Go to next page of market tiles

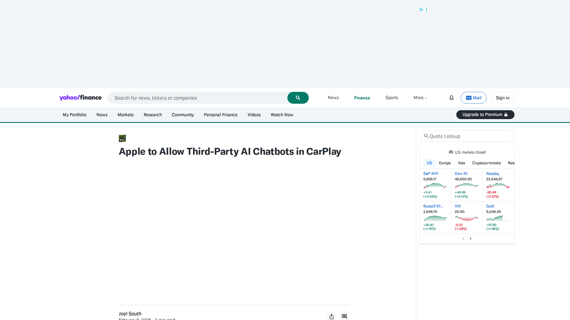471,239
